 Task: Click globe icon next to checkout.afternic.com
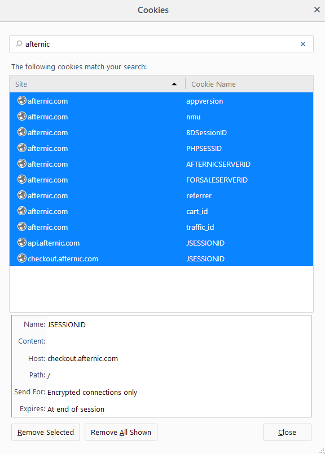point(22,259)
